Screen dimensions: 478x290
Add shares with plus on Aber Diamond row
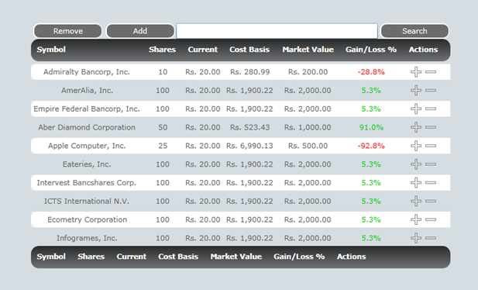[416, 127]
